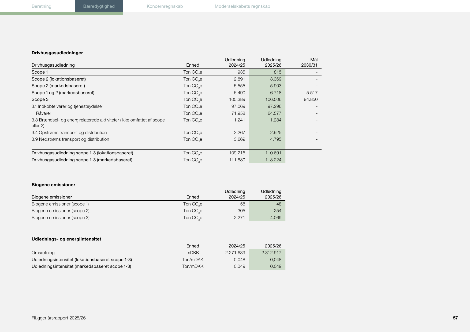This screenshot has width=470, height=332.
Task: Click the Omsætning value "2.271.639"
Action: (235, 253)
